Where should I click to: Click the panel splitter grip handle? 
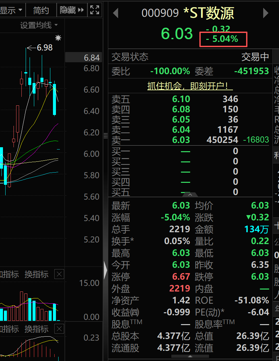(106, 136)
